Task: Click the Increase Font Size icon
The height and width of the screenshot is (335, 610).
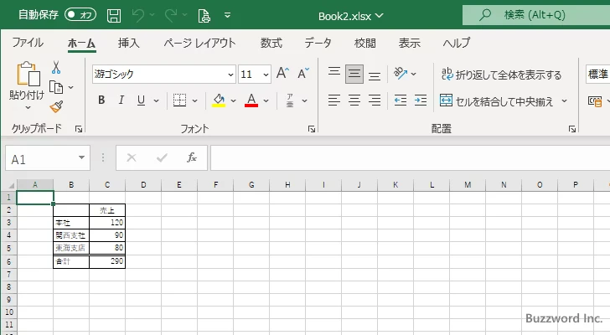Action: [283, 73]
